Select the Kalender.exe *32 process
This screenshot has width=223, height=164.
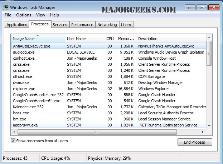[x=108, y=107]
